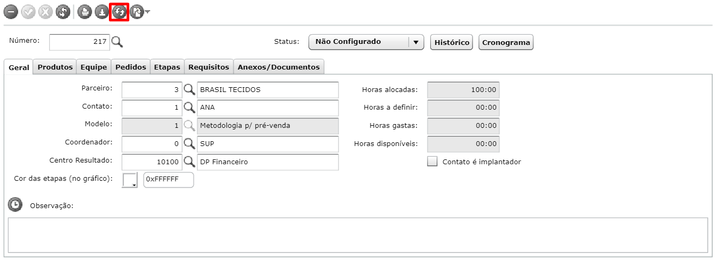Viewport: 715px width, 260px height.
Task: Click the minus (remove record) toolbar icon
Action: (x=11, y=12)
